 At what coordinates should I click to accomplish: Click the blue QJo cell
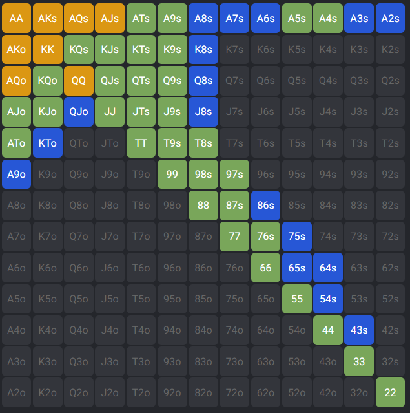[79, 111]
